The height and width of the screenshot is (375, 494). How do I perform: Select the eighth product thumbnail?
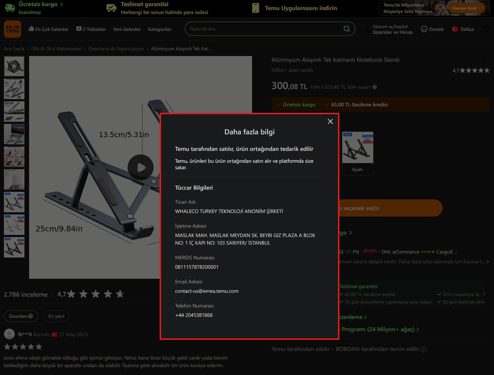point(14,225)
